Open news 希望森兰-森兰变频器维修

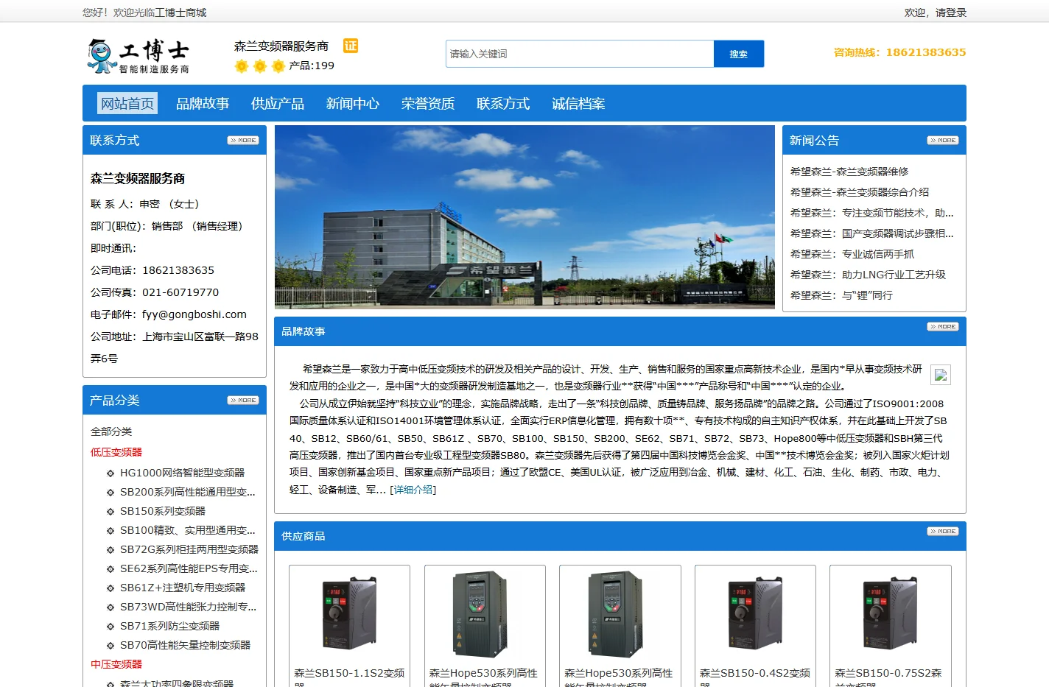point(849,172)
